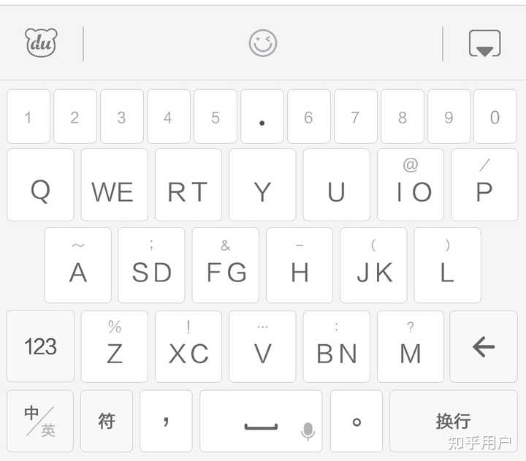The height and width of the screenshot is (461, 526).
Task: Open the emoji smiley face panel
Action: click(x=263, y=44)
